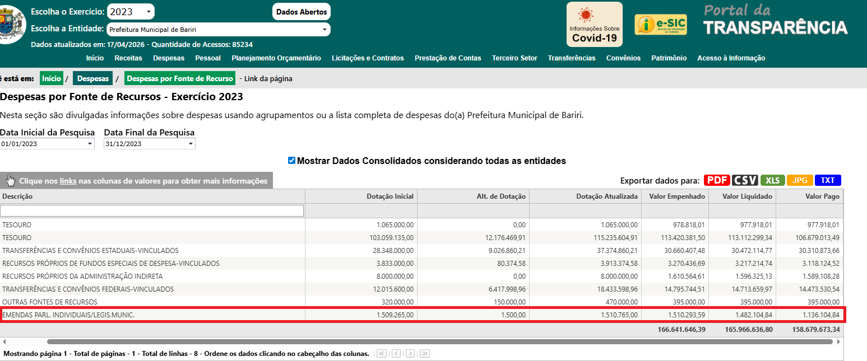Click the XLS export icon
The image size is (867, 361).
tap(772, 180)
